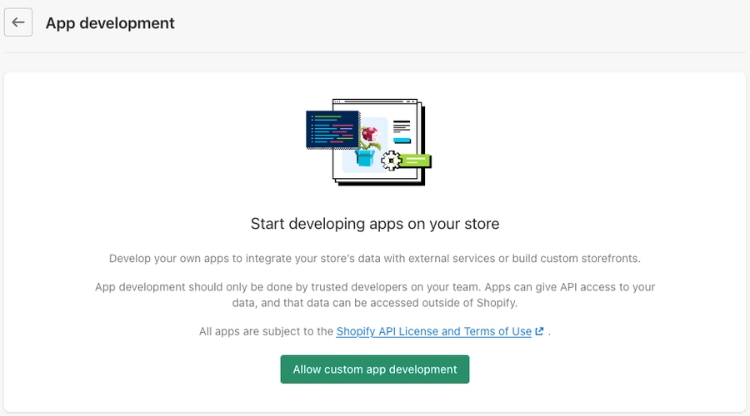This screenshot has height=416, width=750.
Task: Click the 'accessed outside of Shopify' text line
Action: point(375,303)
